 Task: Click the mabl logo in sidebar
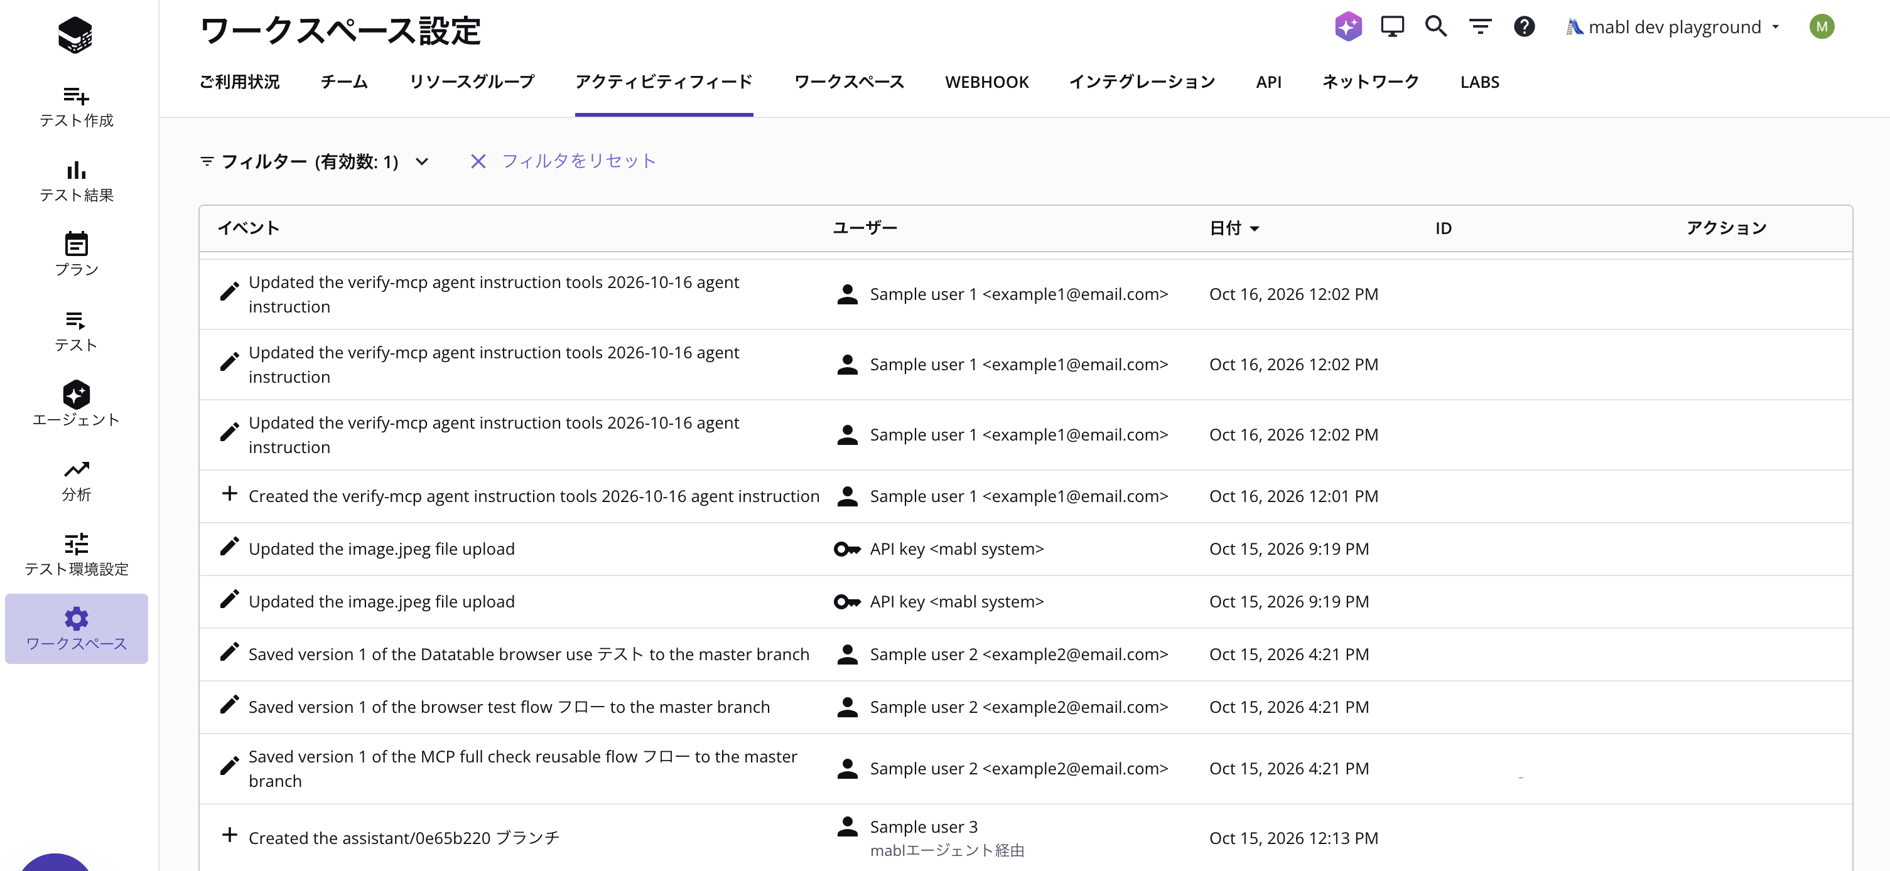point(75,35)
